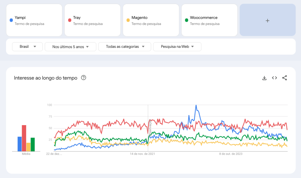Click the yellow Magento color dot
Screen dimensions: 301x178
(128, 20)
